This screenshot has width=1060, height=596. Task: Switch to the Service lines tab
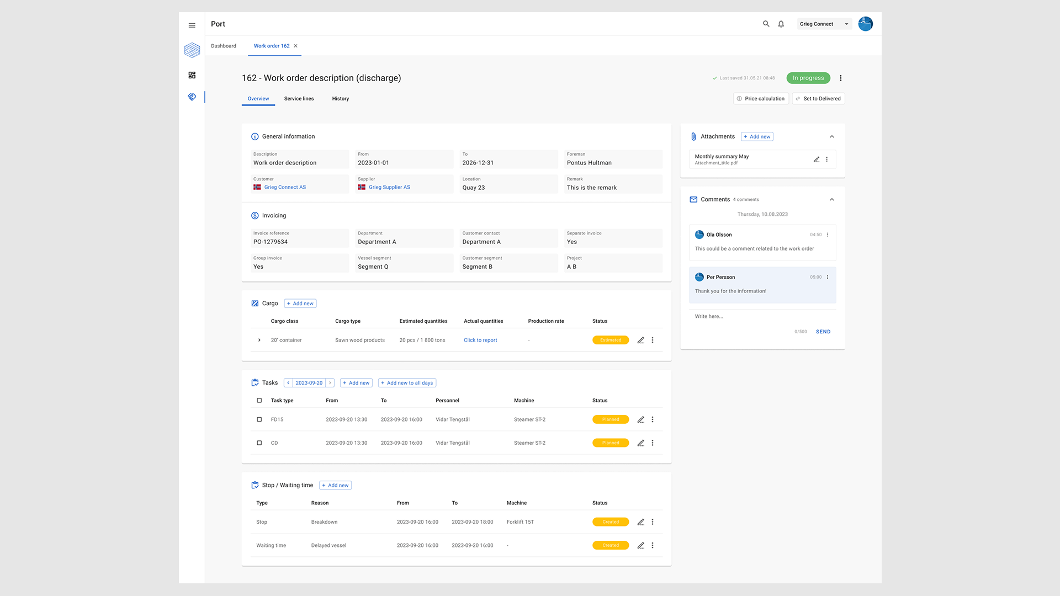click(299, 99)
